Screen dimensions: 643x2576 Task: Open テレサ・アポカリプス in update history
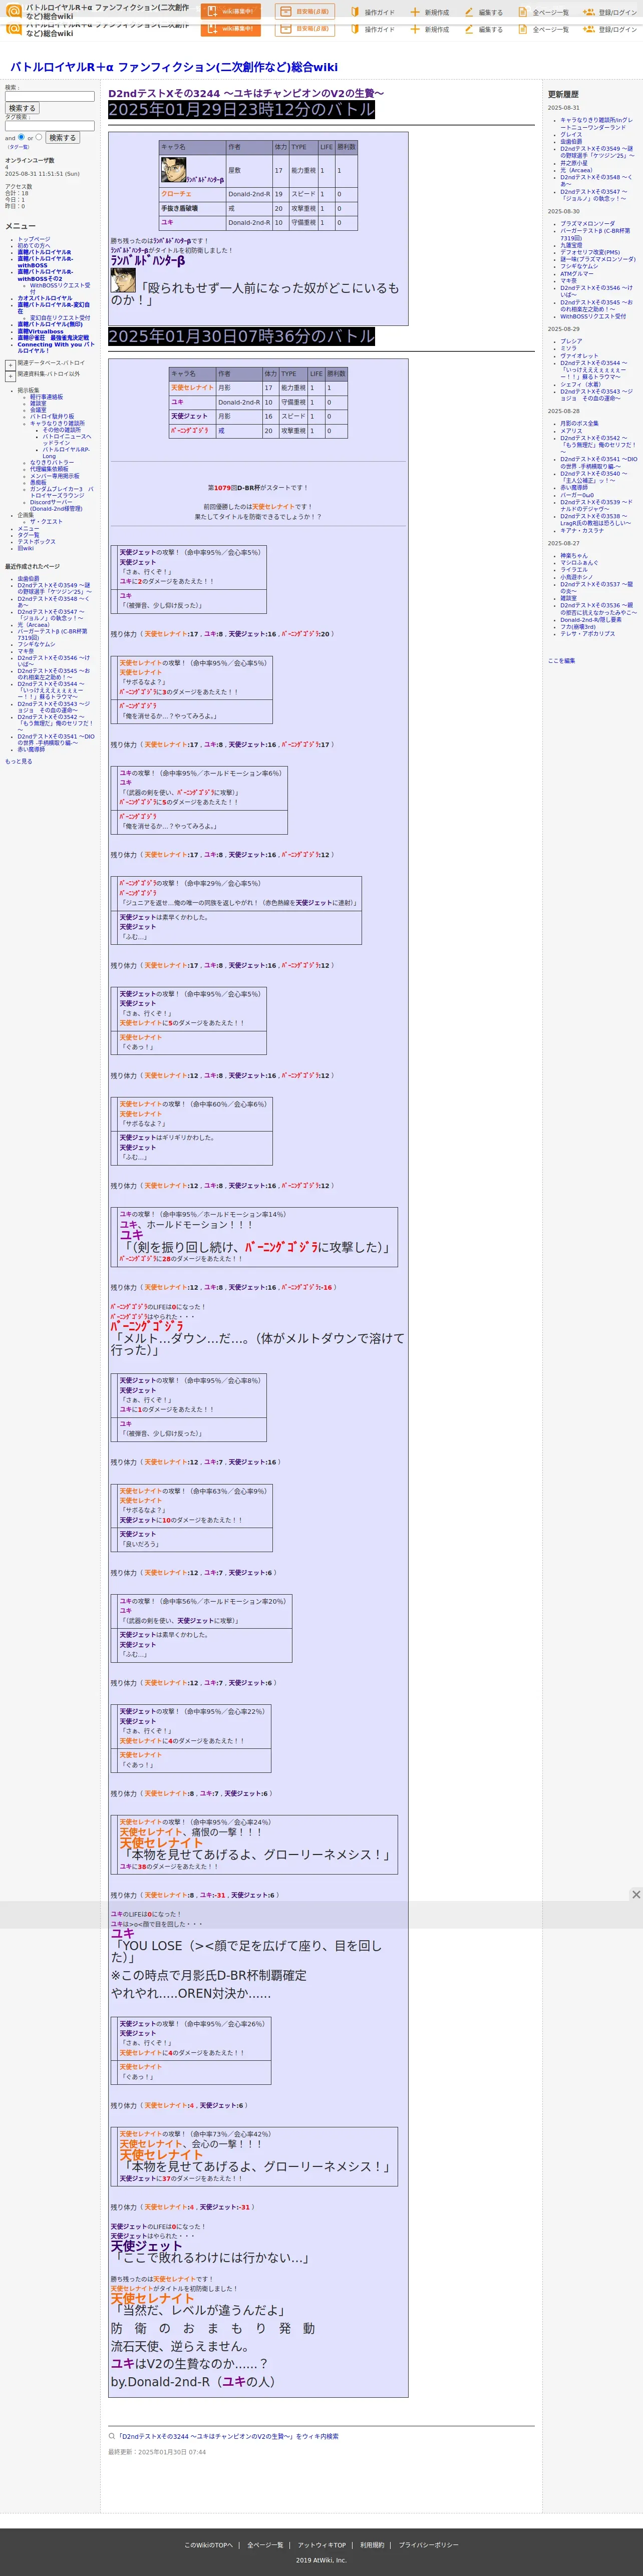(x=587, y=633)
